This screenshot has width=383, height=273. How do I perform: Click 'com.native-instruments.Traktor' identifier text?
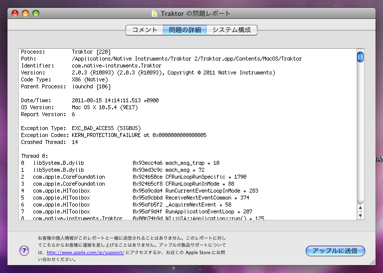point(117,66)
